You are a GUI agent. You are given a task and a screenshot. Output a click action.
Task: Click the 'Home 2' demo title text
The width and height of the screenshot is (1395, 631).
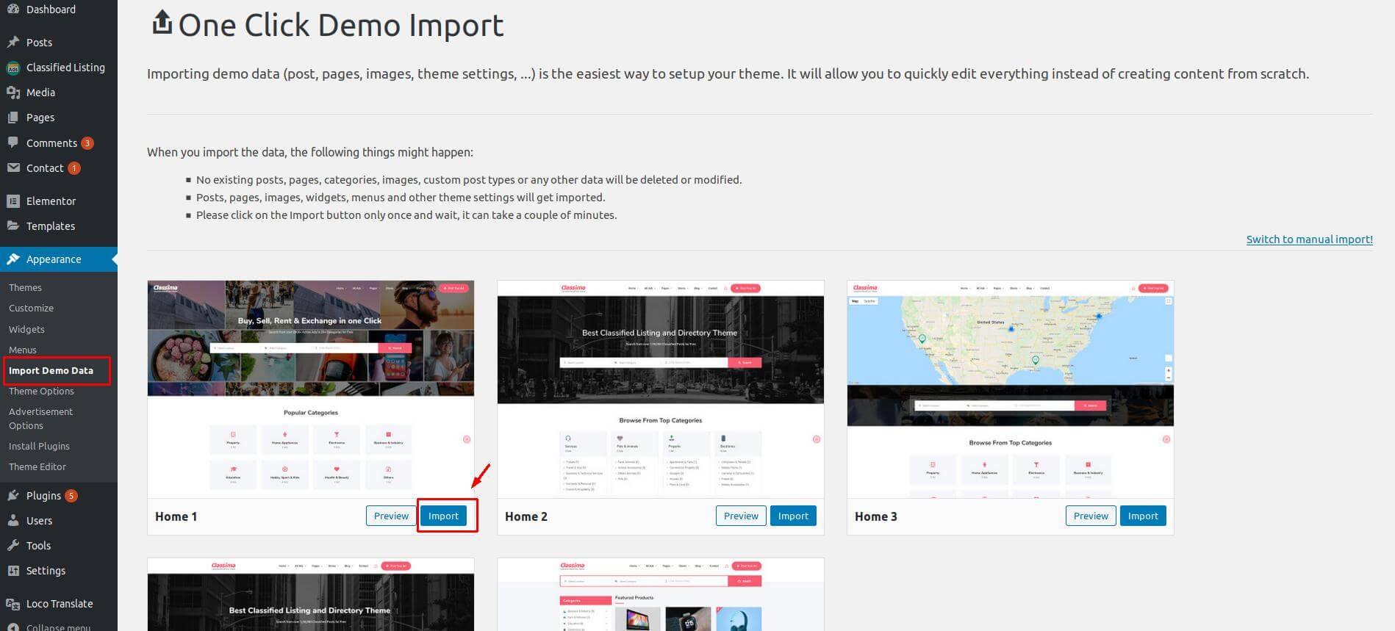tap(526, 516)
